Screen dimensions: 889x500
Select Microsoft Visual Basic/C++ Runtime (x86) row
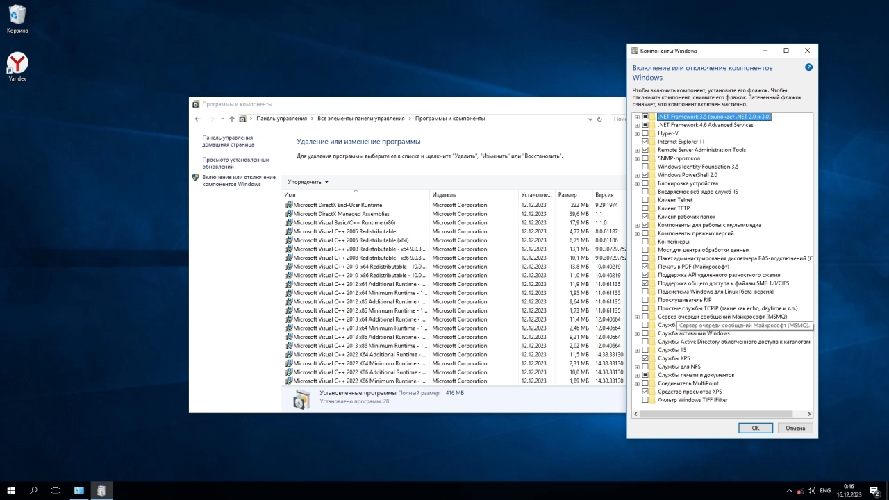tap(454, 222)
